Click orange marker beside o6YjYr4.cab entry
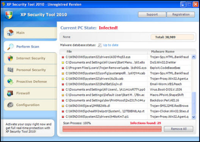The height and width of the screenshot is (142, 200). point(63,73)
